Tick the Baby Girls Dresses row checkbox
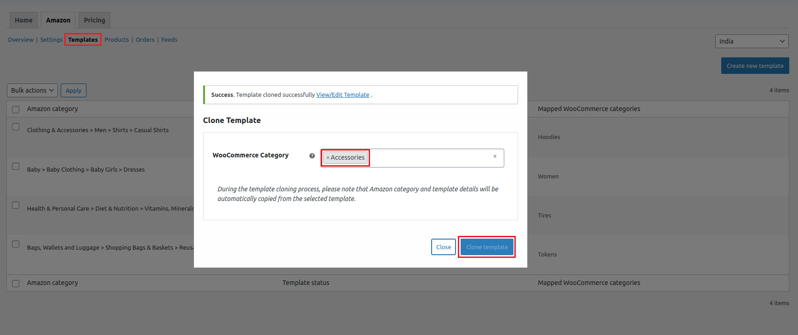This screenshot has height=335, width=798. pos(16,166)
